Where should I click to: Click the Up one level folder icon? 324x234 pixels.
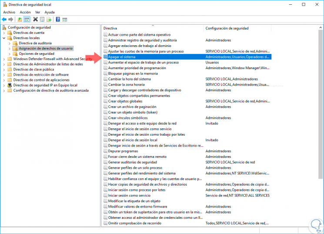click(20, 20)
